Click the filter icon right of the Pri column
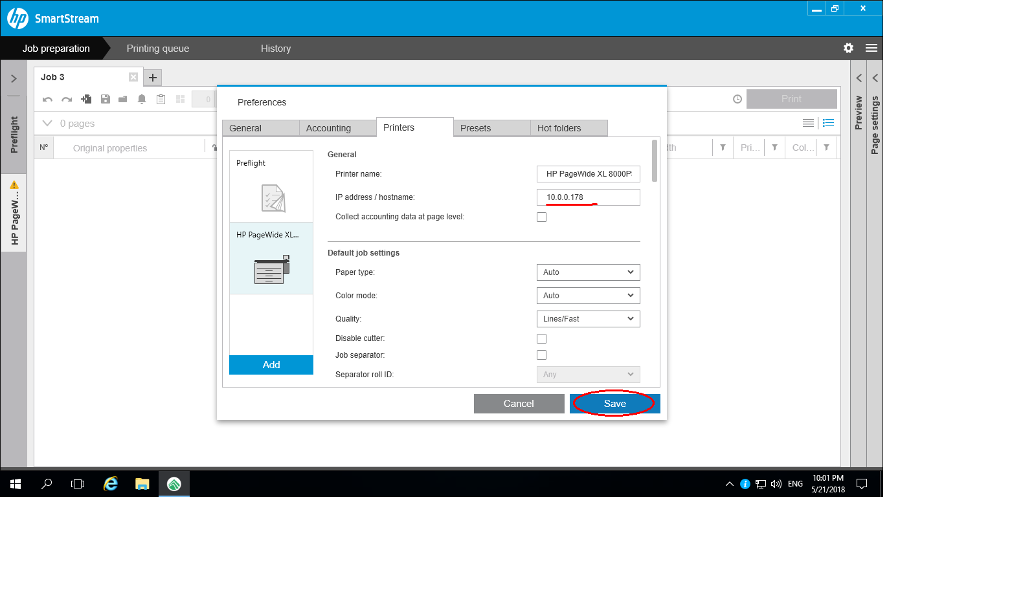Image resolution: width=1023 pixels, height=603 pixels. (774, 148)
